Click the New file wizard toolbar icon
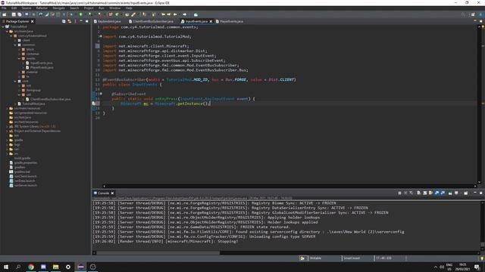 click(4, 14)
